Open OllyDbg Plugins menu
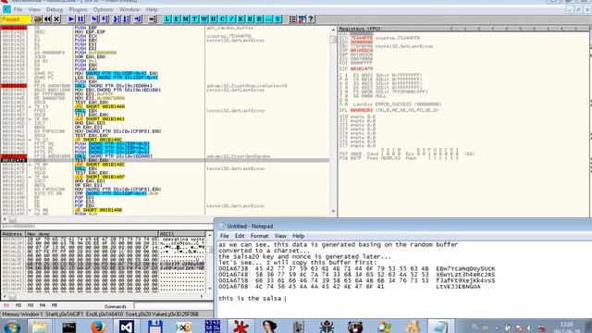592x333 pixels. [78, 9]
